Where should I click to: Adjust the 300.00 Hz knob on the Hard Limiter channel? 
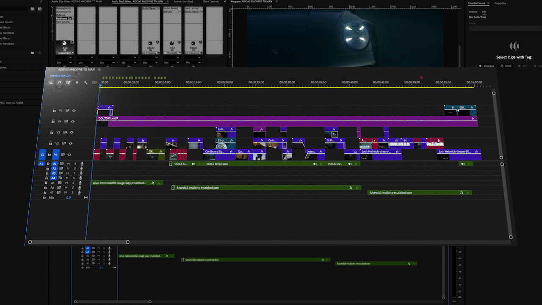pos(193,43)
